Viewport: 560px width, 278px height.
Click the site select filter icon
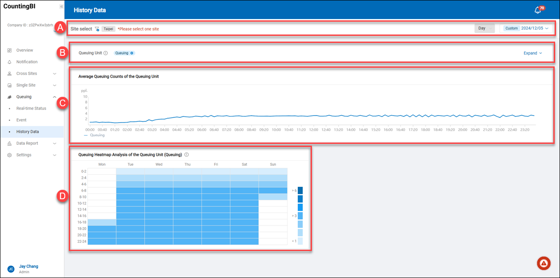(97, 29)
